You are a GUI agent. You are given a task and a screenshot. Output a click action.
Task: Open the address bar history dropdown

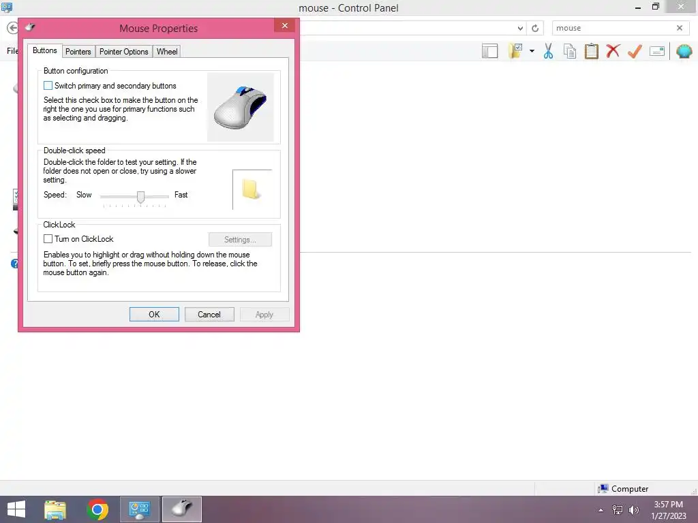[520, 28]
